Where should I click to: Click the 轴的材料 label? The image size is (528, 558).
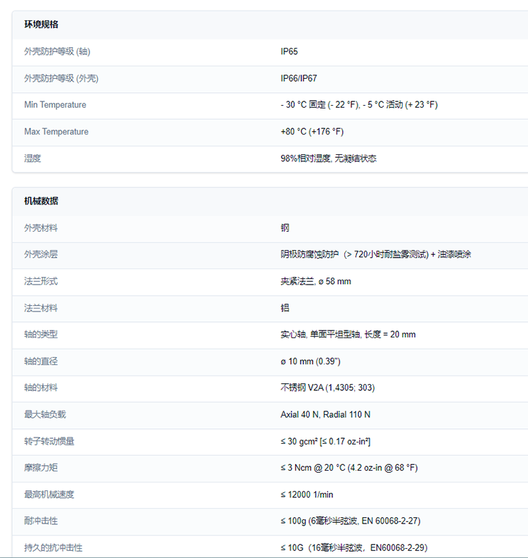[x=41, y=387]
